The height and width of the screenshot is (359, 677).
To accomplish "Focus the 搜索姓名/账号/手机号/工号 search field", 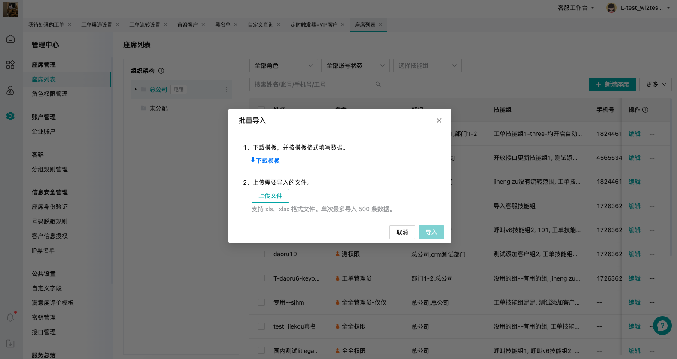I will click(x=318, y=84).
